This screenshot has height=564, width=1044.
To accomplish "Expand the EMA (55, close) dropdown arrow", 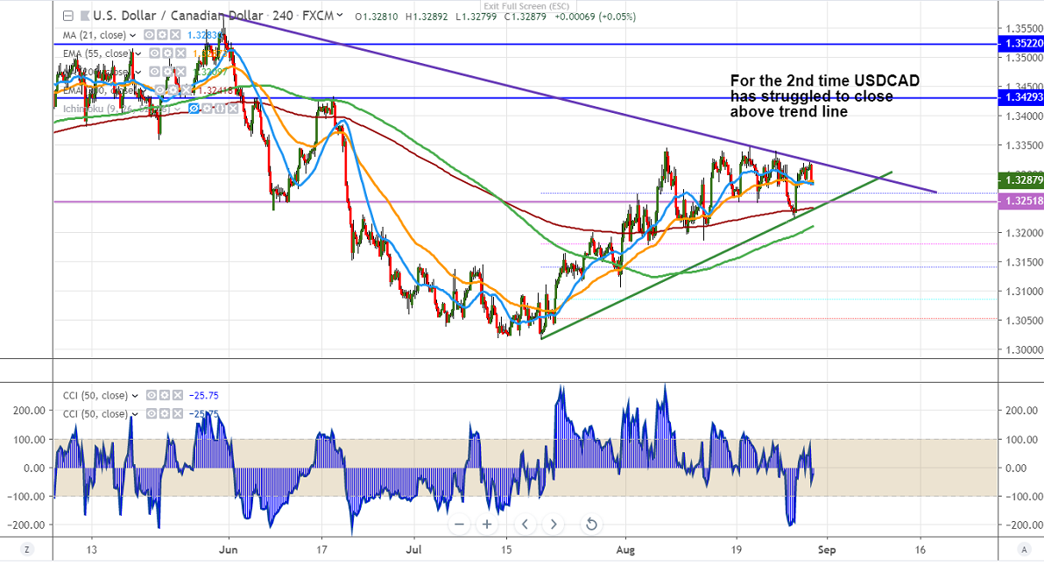I will (138, 53).
